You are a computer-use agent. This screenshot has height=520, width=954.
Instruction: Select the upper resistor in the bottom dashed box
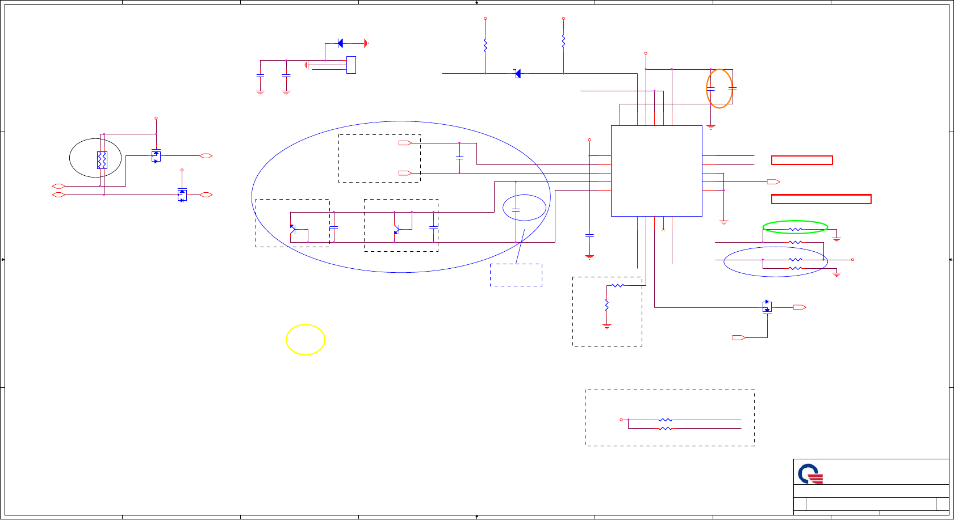pyautogui.click(x=666, y=420)
